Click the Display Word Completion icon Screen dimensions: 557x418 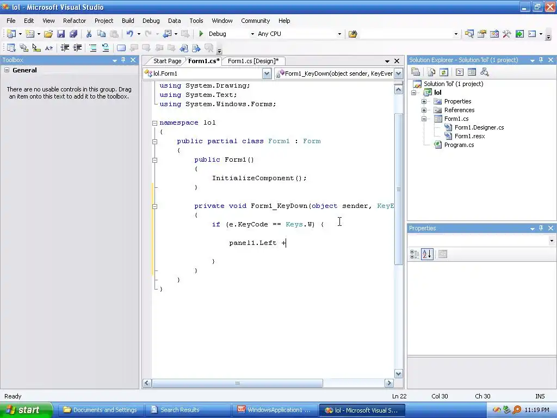[48, 48]
